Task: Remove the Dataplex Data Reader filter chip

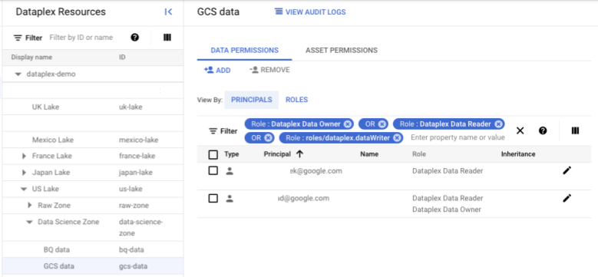Action: point(498,124)
